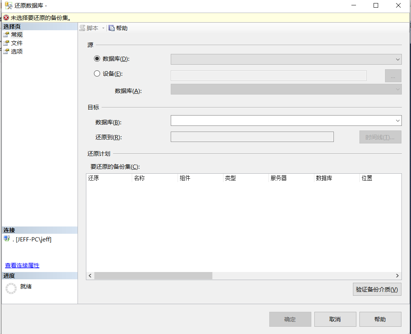Maximize the restore database window

[376, 5]
